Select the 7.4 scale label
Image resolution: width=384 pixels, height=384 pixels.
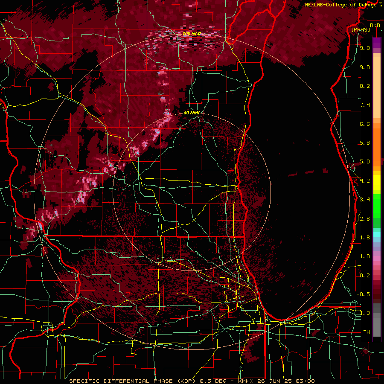coord(365,105)
